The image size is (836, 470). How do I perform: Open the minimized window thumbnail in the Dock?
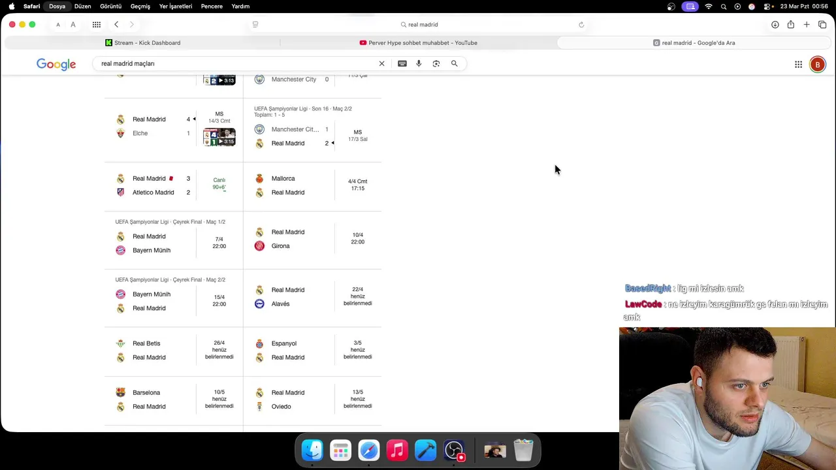click(x=495, y=450)
